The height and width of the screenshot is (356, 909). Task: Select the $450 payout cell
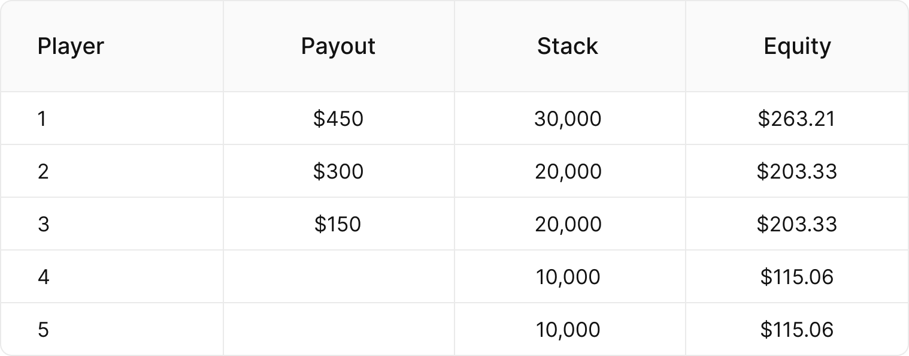coord(338,119)
